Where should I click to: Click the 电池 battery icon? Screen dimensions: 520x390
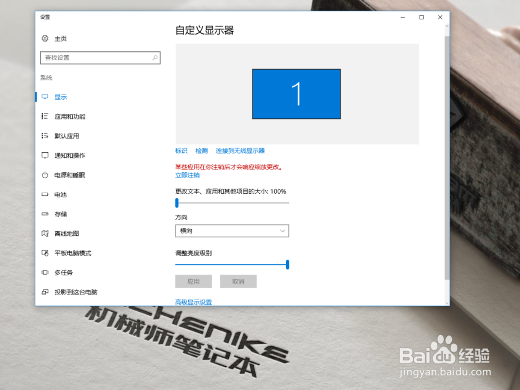45,194
